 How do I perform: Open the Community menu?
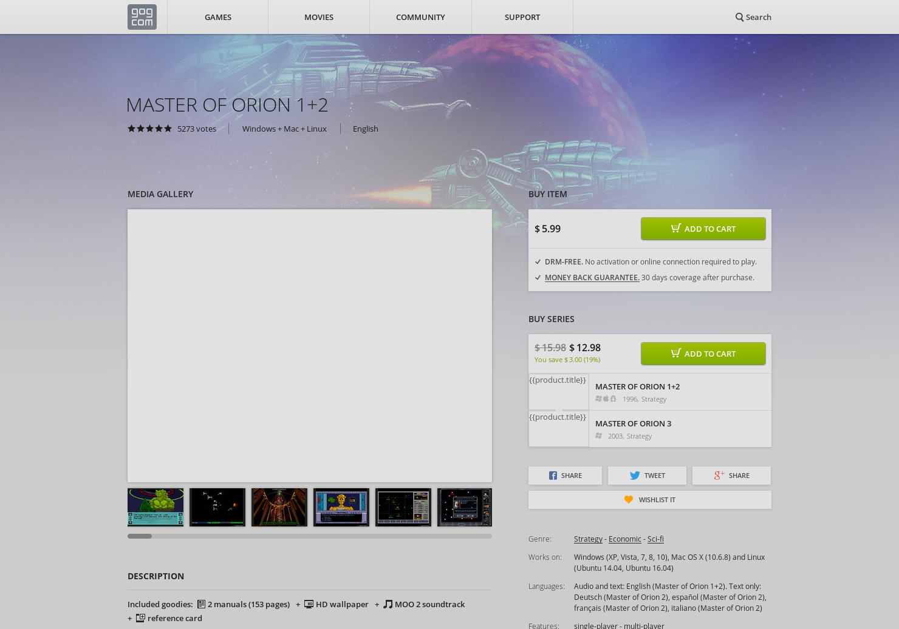coord(420,17)
